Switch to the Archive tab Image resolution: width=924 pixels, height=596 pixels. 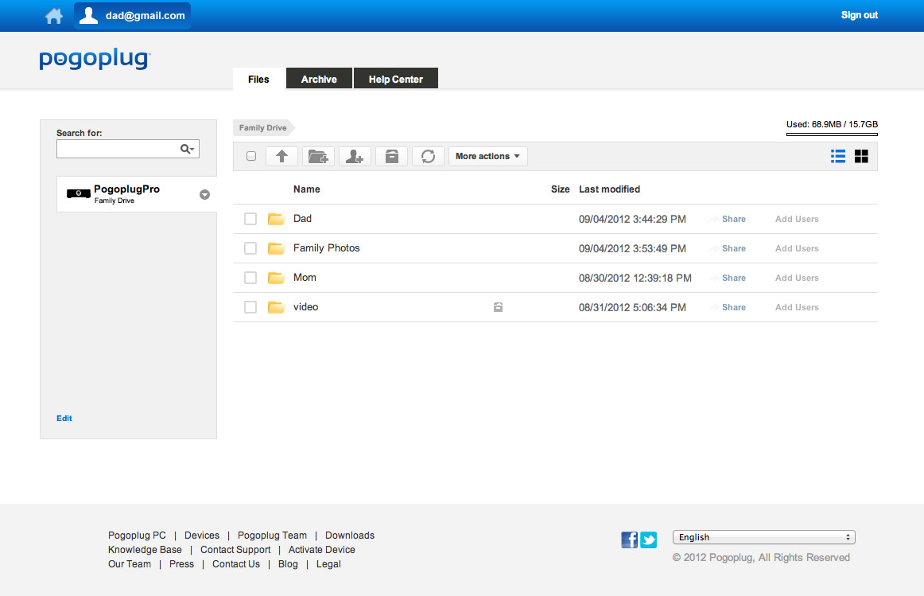(x=319, y=80)
